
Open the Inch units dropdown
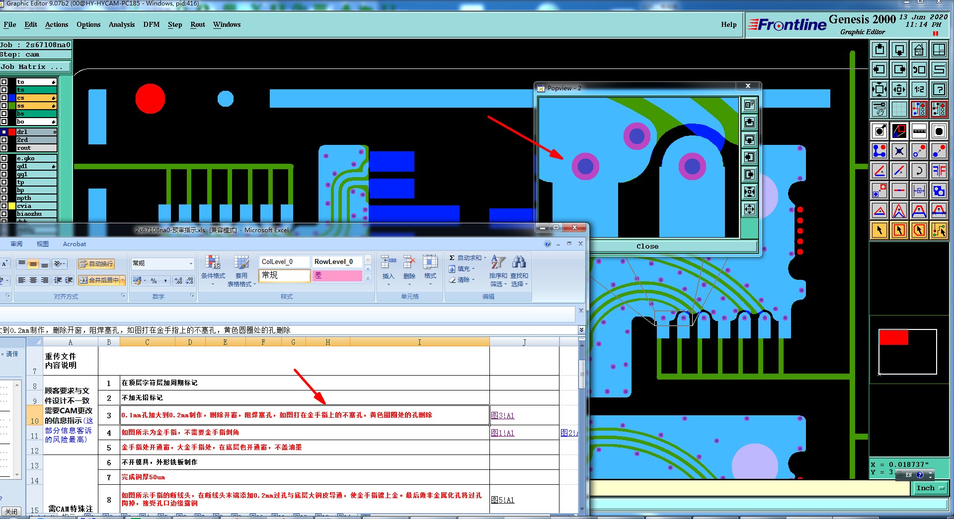coord(930,488)
